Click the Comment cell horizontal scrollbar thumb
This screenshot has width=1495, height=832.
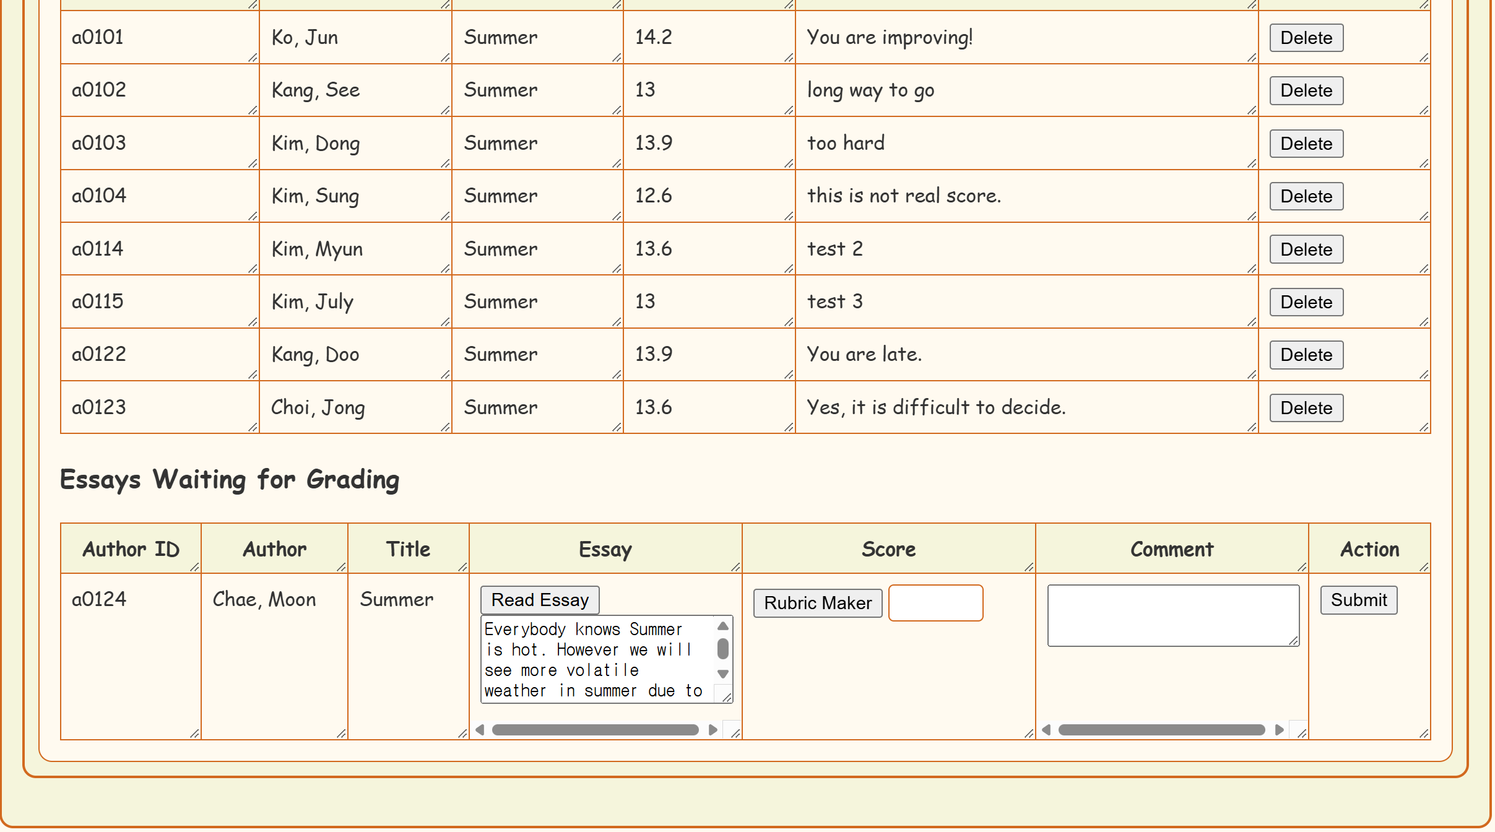[x=1161, y=730]
